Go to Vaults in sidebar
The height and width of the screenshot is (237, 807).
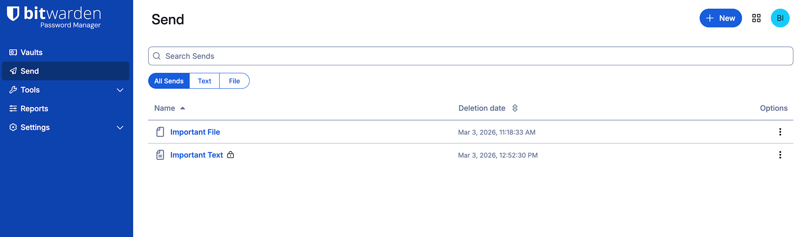tap(31, 52)
